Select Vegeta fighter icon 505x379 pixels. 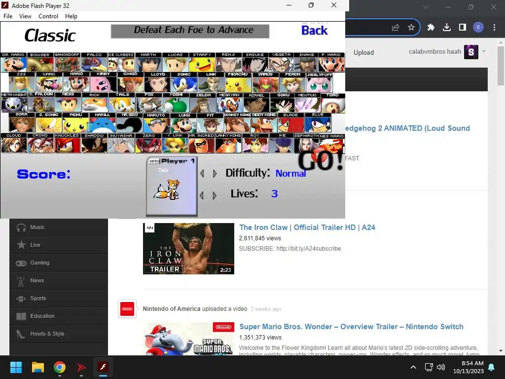point(281,62)
